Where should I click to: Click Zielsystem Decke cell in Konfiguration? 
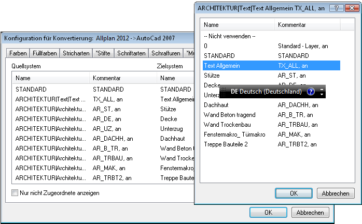[x=169, y=119]
